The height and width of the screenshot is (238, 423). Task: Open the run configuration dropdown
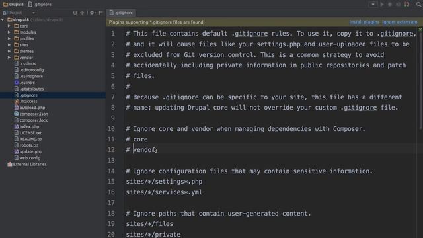(x=373, y=5)
